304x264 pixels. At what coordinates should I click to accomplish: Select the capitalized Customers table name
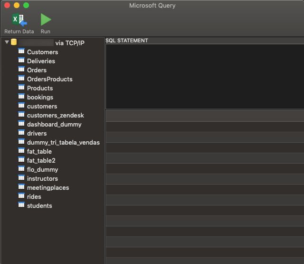coord(42,52)
